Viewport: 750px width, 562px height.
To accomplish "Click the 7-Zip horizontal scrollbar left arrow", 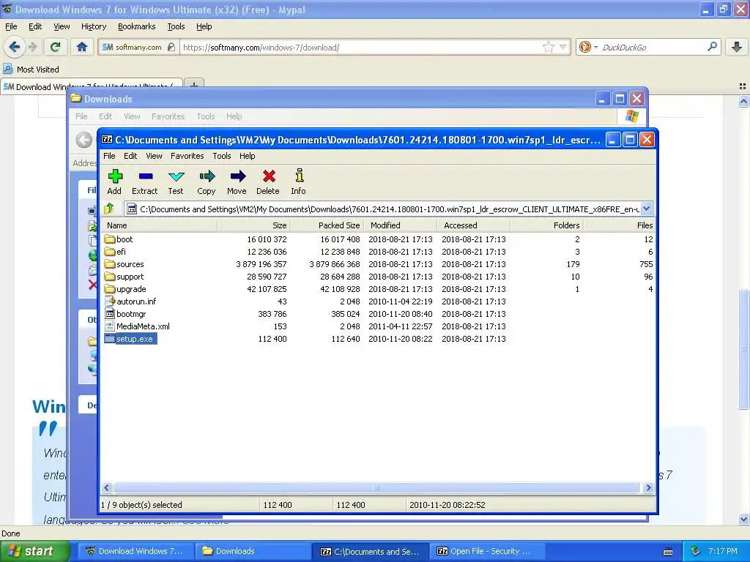I will [x=107, y=487].
